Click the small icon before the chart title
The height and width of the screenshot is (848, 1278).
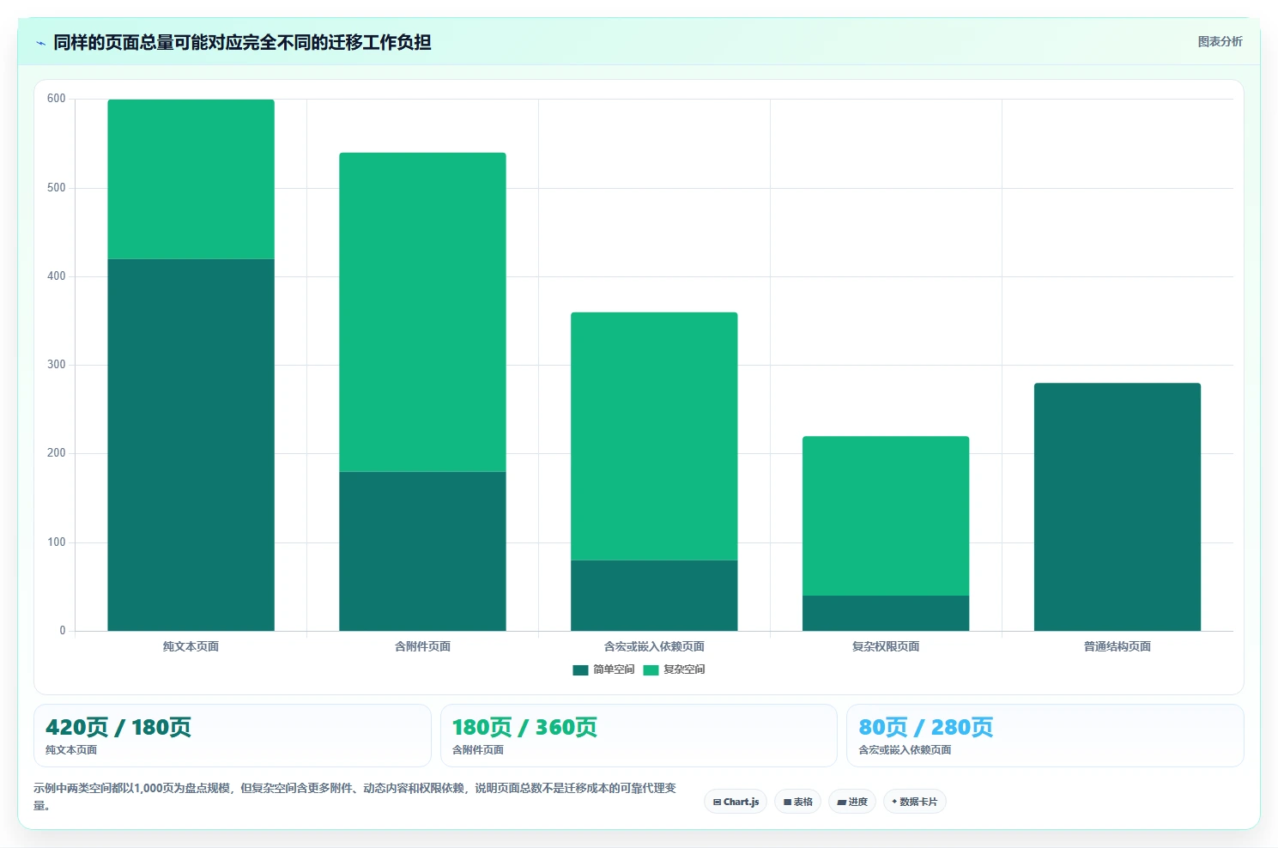coord(40,42)
